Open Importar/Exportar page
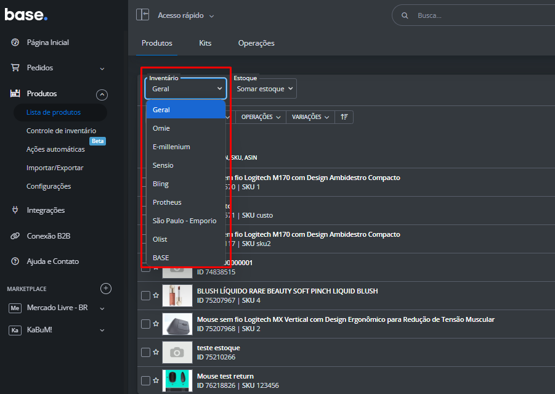This screenshot has height=394, width=555. click(55, 168)
